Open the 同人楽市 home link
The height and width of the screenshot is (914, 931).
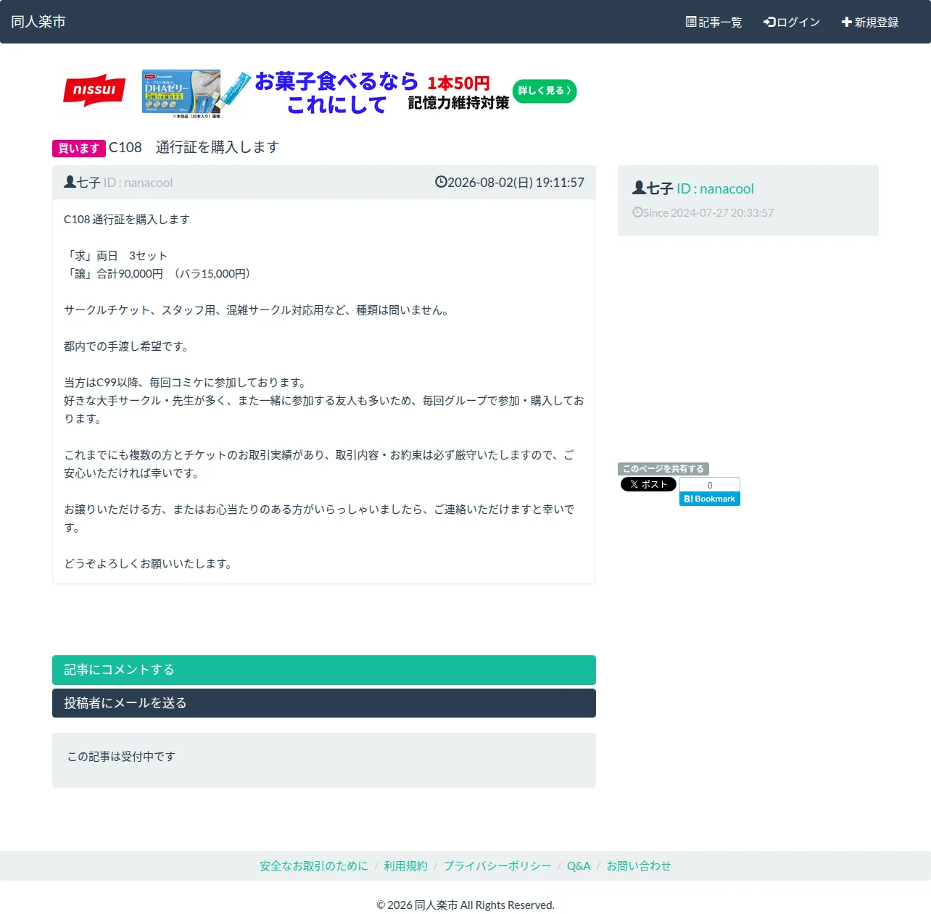pyautogui.click(x=38, y=22)
